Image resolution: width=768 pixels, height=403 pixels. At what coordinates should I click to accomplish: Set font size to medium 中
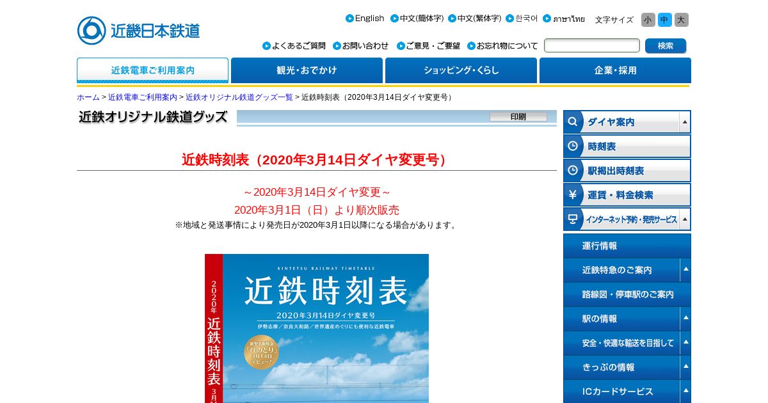pos(665,20)
